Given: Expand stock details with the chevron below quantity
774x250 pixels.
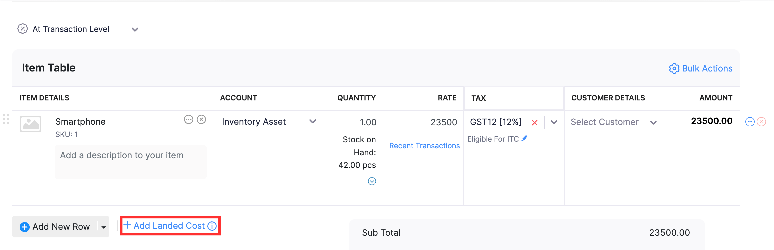Looking at the screenshot, I should [x=372, y=182].
